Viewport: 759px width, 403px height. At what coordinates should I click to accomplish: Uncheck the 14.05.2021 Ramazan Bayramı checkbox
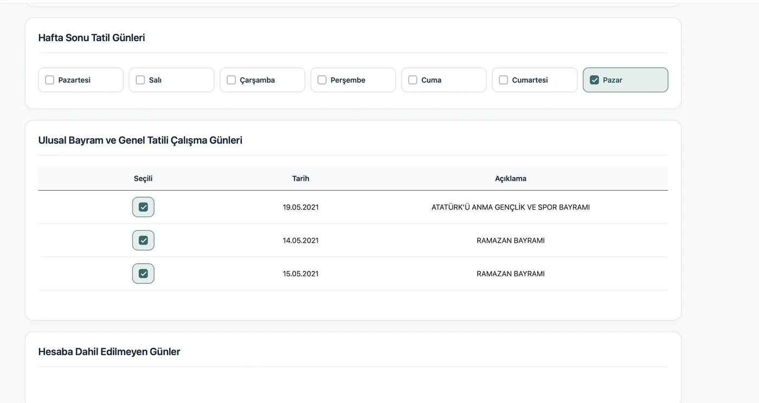[x=143, y=240]
